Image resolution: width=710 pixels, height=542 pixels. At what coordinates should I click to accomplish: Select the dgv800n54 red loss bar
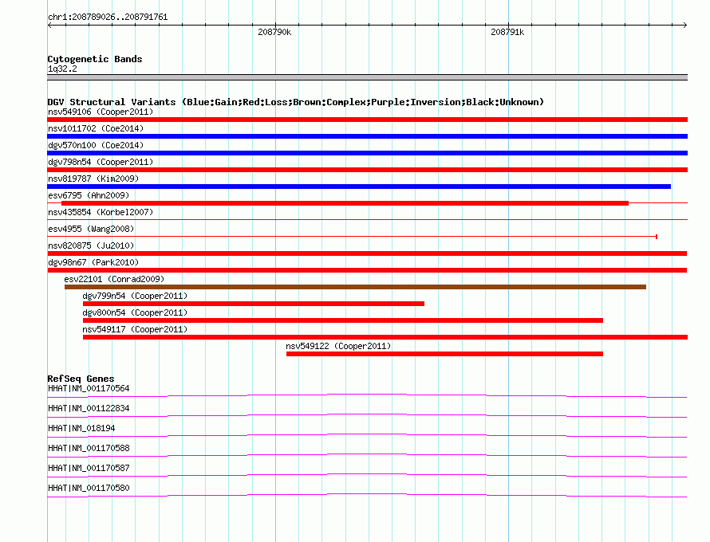343,320
